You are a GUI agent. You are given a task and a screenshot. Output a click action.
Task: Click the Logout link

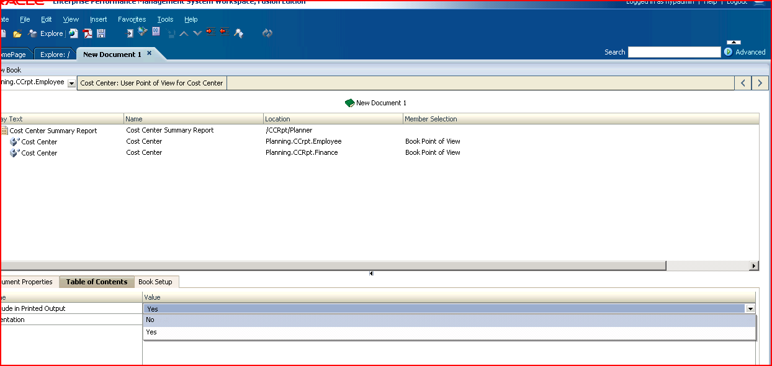(x=737, y=2)
